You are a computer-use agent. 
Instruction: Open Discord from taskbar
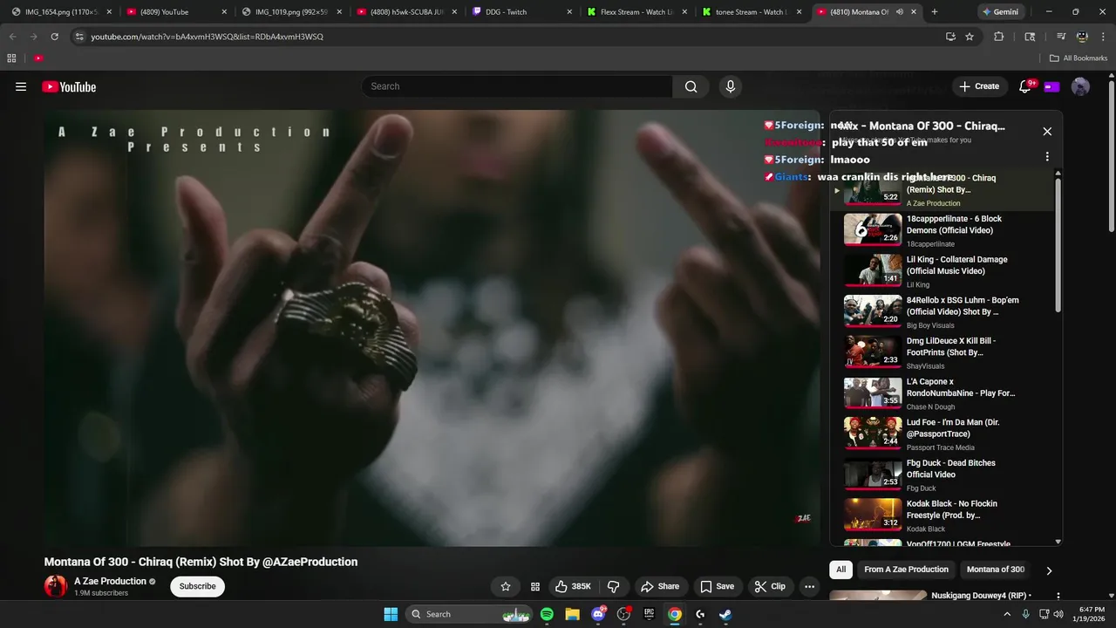point(598,614)
